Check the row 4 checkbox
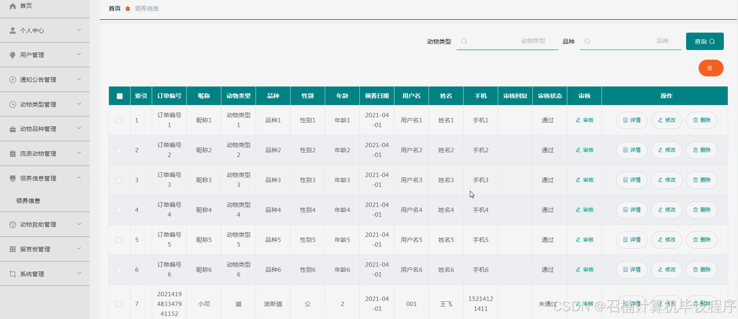The image size is (738, 319). [x=119, y=210]
